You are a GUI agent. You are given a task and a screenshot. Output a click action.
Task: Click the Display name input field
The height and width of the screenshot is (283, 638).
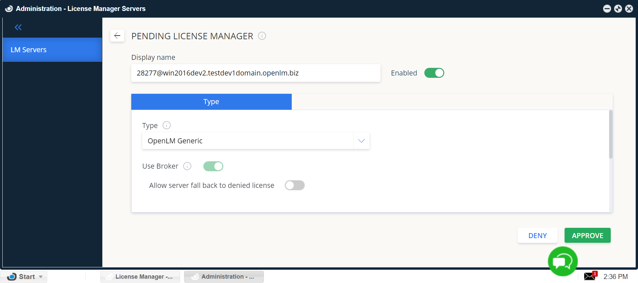256,73
